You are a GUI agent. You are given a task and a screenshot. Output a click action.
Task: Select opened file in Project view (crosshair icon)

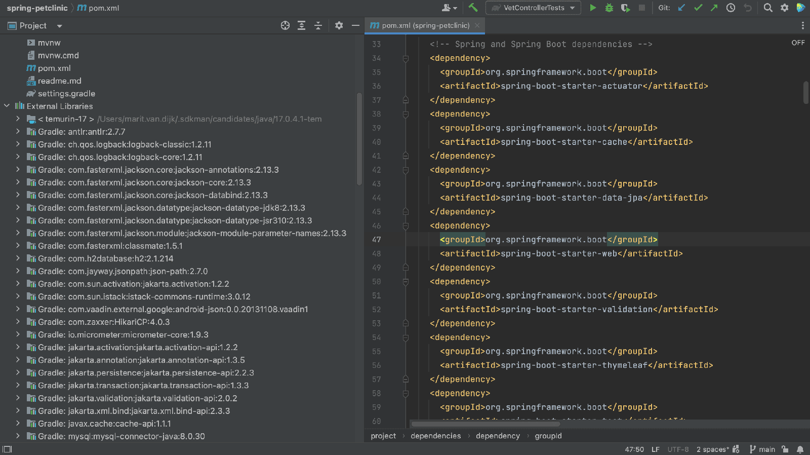[285, 25]
